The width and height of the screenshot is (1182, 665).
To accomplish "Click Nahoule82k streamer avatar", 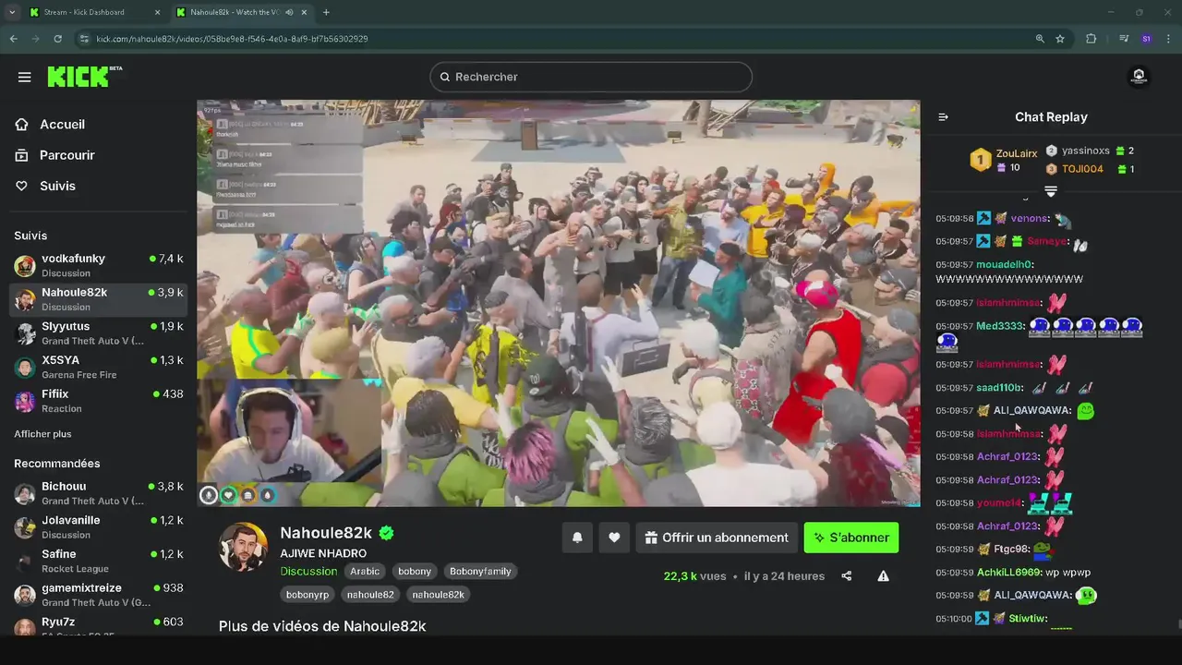I will pos(243,547).
